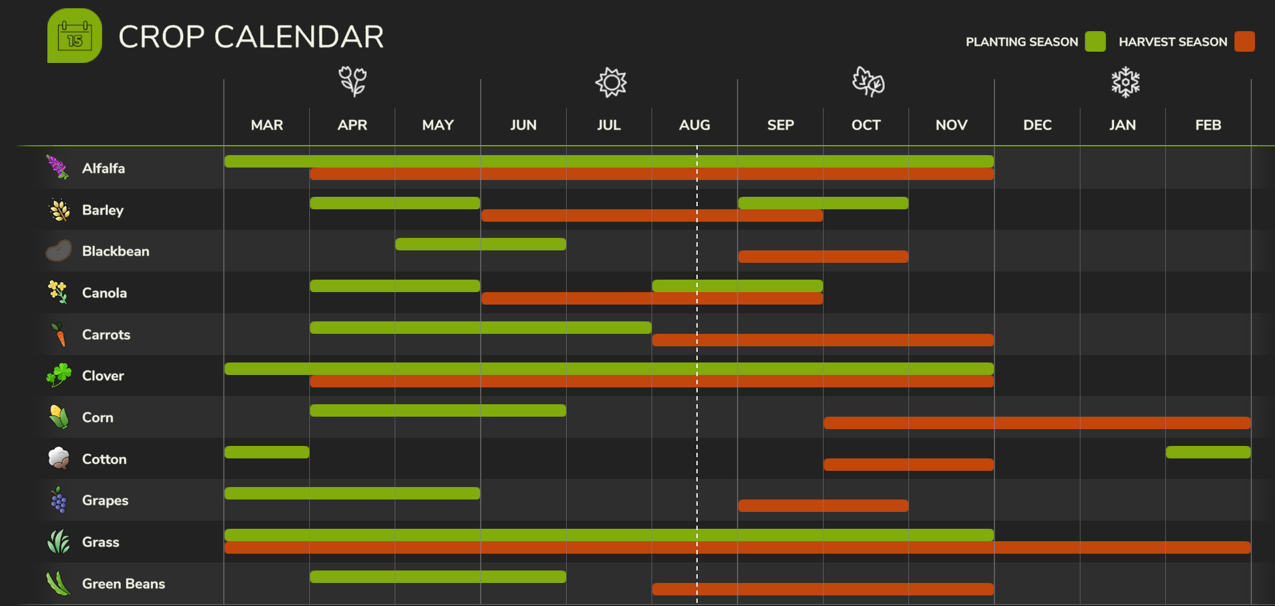Select the spring tulip season icon
The height and width of the screenshot is (606, 1275).
tap(352, 82)
